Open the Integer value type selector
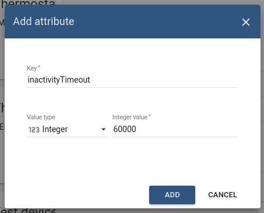The width and height of the screenshot is (264, 213). 68,129
